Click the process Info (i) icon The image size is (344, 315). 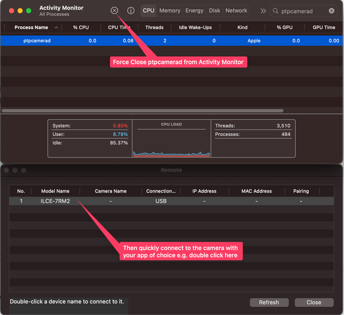point(131,11)
